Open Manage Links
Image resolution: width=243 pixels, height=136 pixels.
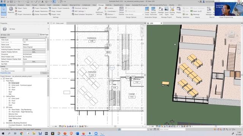(161, 11)
